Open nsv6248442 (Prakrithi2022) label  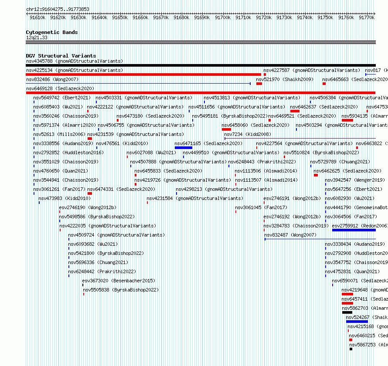tap(102, 271)
